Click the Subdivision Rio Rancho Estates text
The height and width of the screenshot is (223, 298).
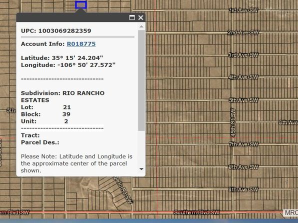click(62, 96)
